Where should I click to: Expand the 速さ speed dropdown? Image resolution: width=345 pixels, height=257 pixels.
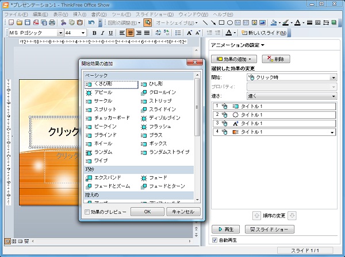pyautogui.click(x=333, y=96)
